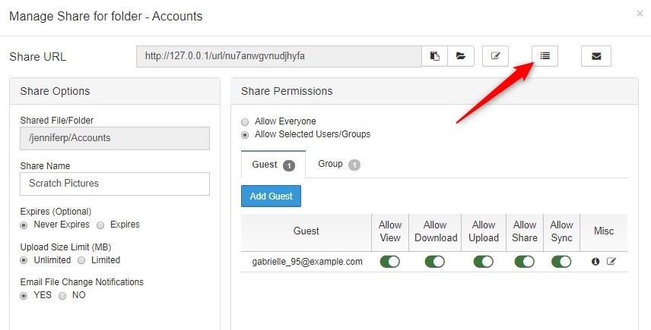This screenshot has width=651, height=330.
Task: Close the Manage Share dialog
Action: point(640,14)
